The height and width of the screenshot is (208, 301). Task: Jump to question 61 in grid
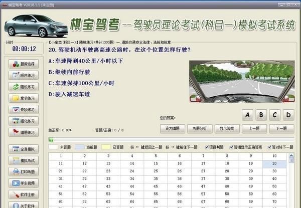pos(61,201)
